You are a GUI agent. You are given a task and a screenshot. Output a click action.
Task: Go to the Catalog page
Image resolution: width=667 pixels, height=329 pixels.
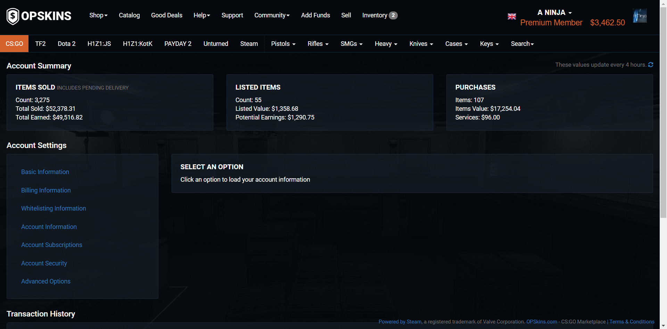[x=129, y=15]
